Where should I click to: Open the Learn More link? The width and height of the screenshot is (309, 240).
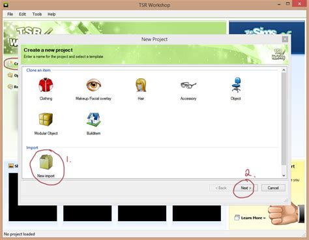253,218
